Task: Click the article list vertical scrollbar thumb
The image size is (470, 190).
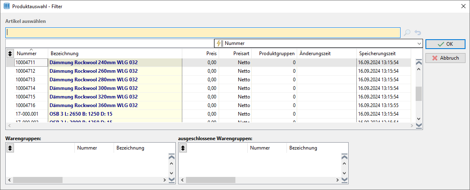Action: coord(419,94)
